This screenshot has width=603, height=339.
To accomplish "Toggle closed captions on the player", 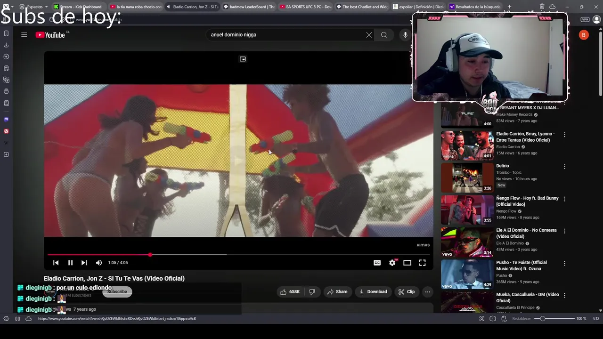I will click(x=377, y=263).
